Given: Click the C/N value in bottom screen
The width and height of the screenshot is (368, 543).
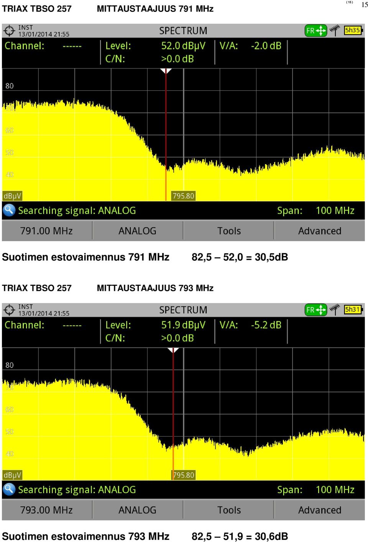Looking at the screenshot, I should pos(177,338).
